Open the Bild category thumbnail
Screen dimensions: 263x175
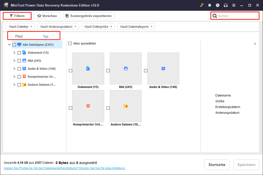coord(125,68)
